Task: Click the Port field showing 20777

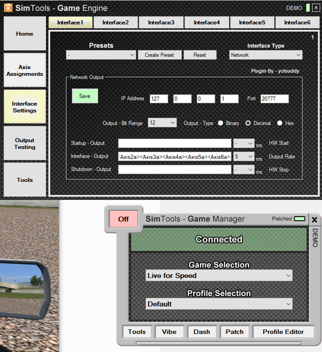Action: 274,99
